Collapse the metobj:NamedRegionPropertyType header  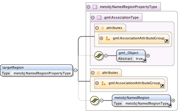pos(88,7)
